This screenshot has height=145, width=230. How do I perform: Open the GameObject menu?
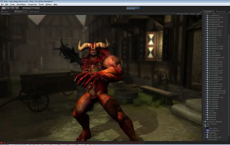tap(21, 4)
